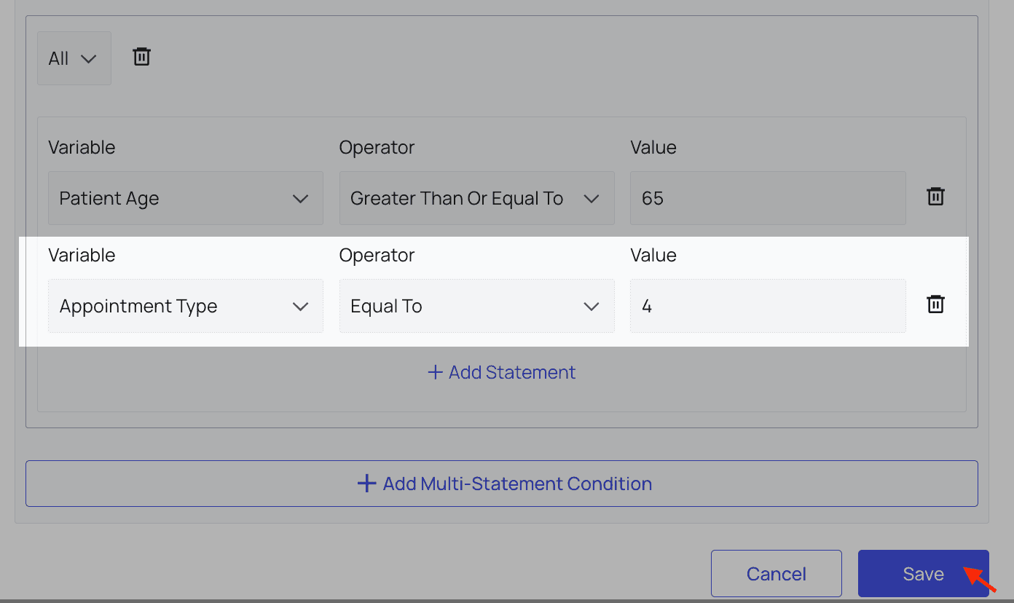This screenshot has height=603, width=1014.
Task: Click the value field containing 65
Action: 767,198
